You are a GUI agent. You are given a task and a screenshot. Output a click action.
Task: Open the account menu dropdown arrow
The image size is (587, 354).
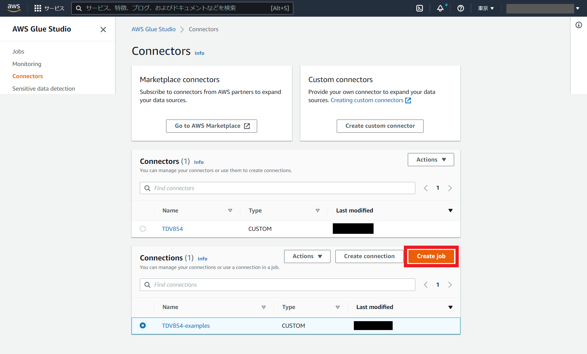(577, 9)
